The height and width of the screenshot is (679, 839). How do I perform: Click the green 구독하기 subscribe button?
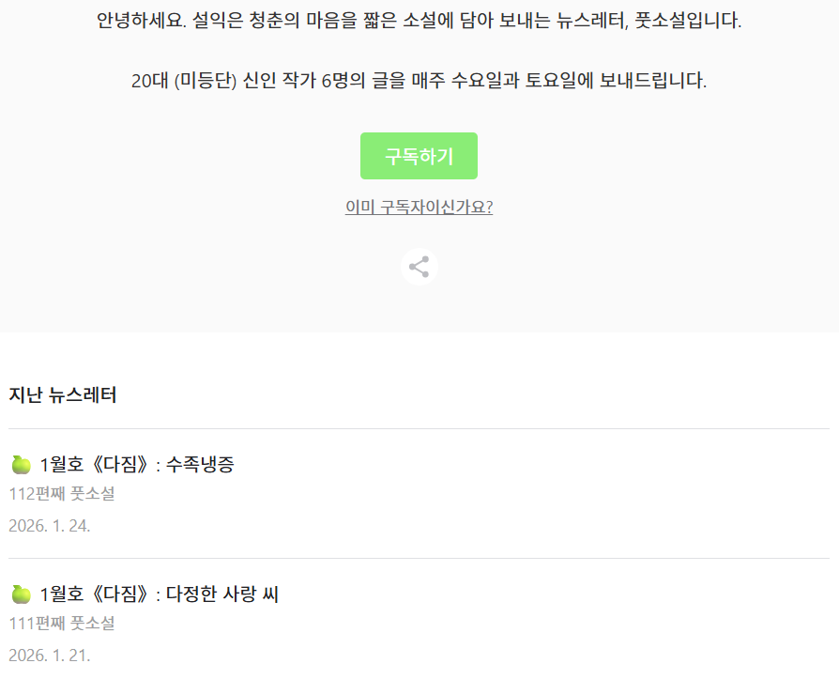pos(419,156)
